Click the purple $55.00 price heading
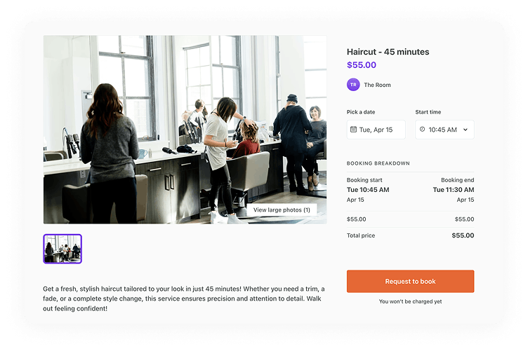The image size is (528, 351). point(362,65)
